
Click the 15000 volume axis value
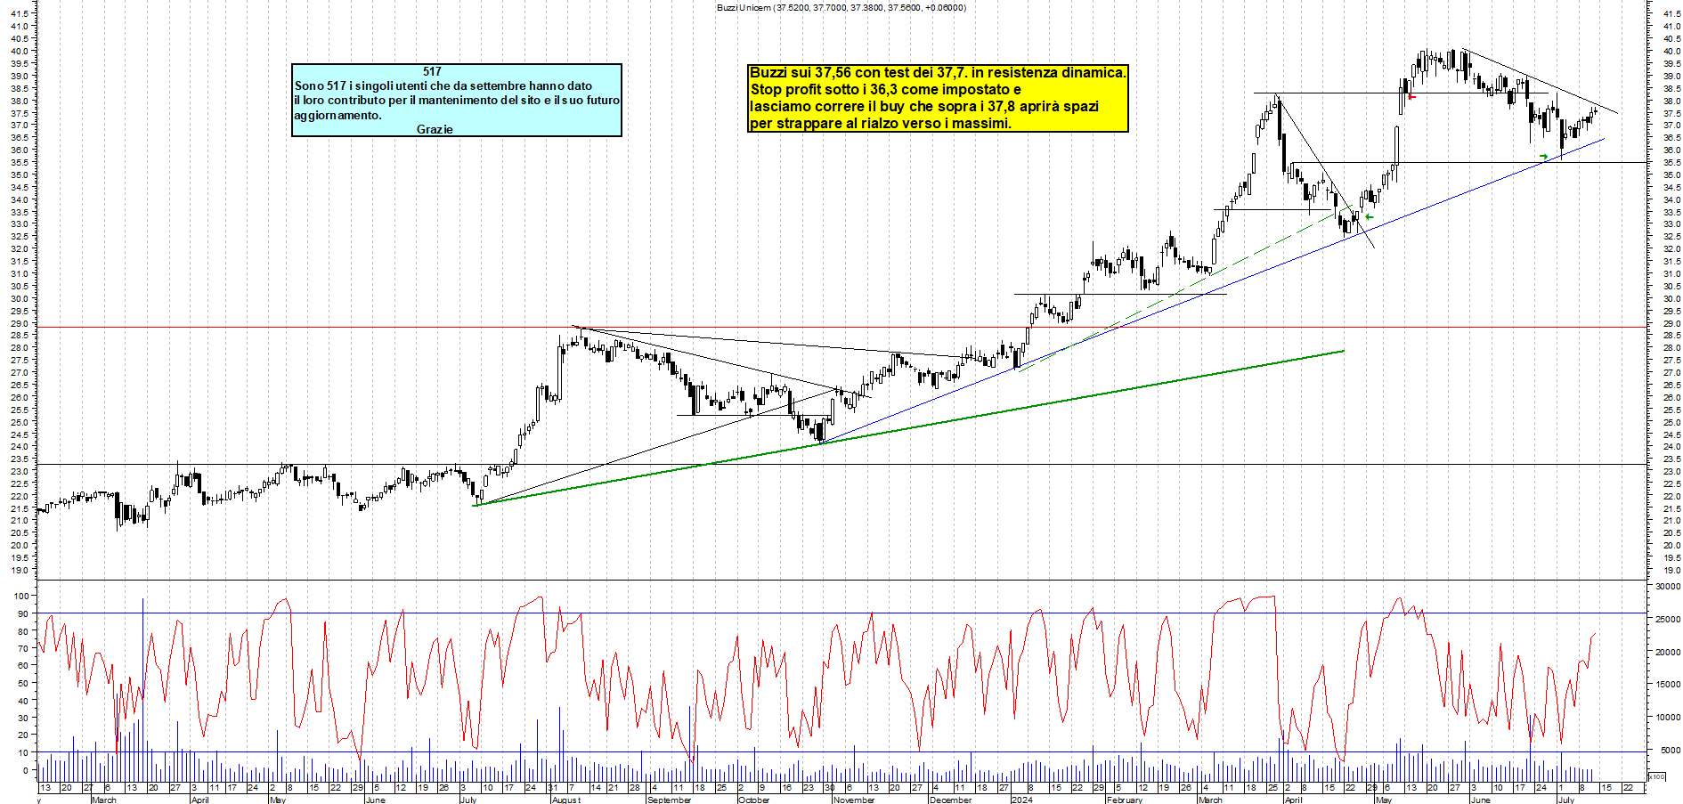(x=1668, y=684)
